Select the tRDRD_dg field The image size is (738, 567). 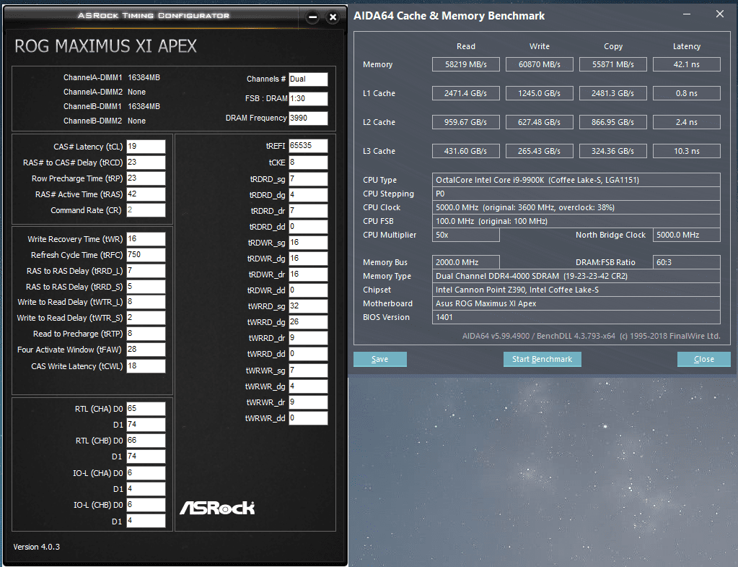(x=308, y=195)
